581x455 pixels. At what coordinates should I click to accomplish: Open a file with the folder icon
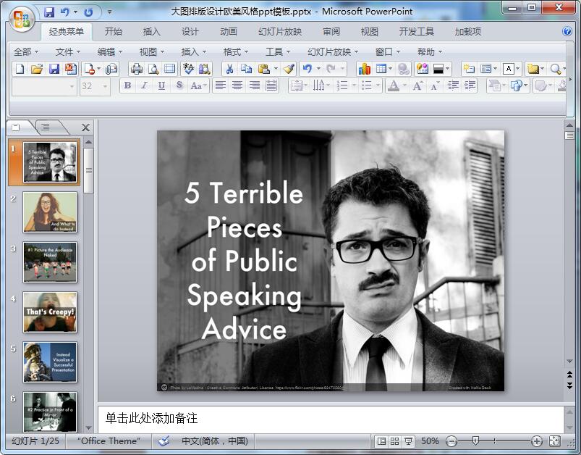(x=37, y=69)
